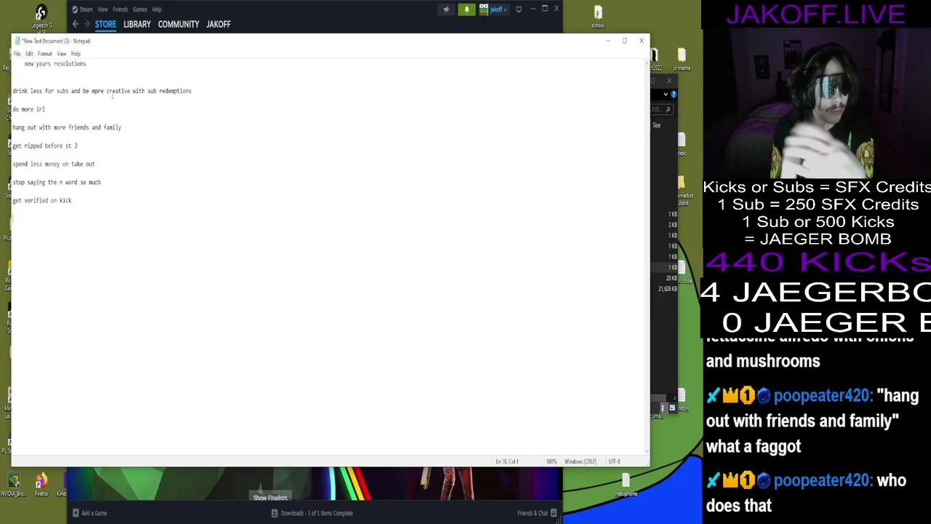Open Steam's View menu
This screenshot has width=931, height=524.
103,9
